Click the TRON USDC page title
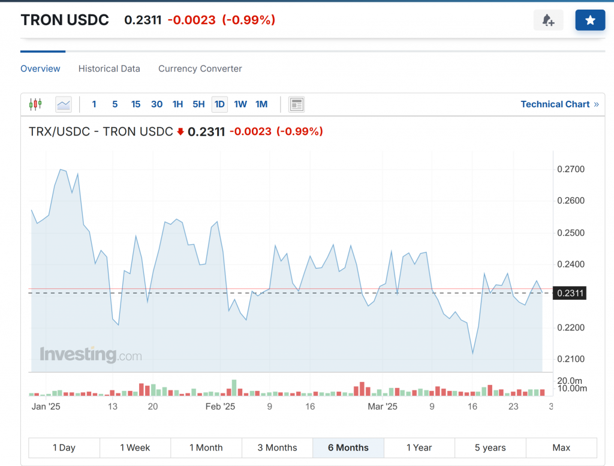This screenshot has width=614, height=466. pyautogui.click(x=65, y=20)
